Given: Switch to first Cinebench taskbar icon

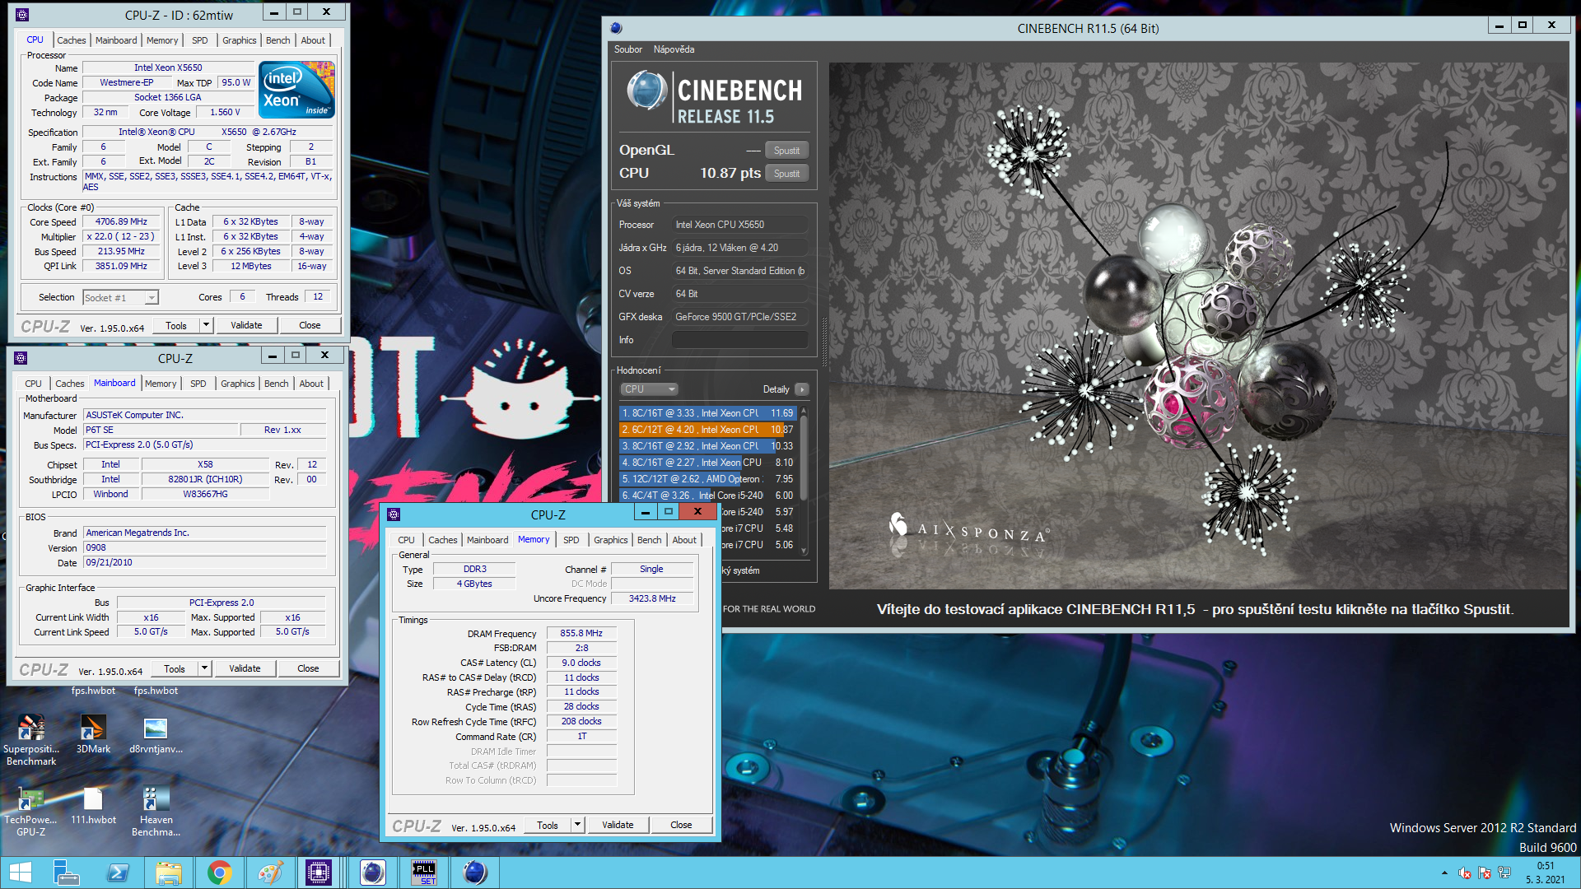Looking at the screenshot, I should pos(373,873).
